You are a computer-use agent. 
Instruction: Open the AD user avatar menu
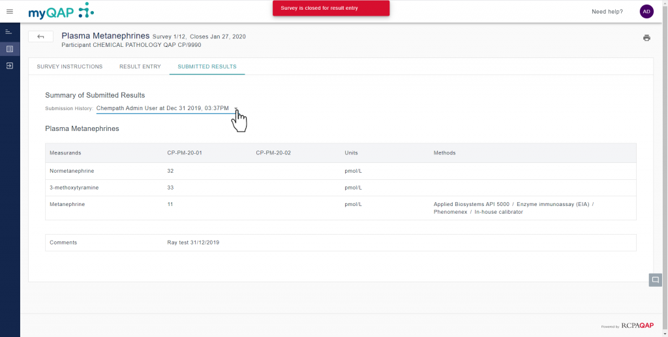coord(646,12)
